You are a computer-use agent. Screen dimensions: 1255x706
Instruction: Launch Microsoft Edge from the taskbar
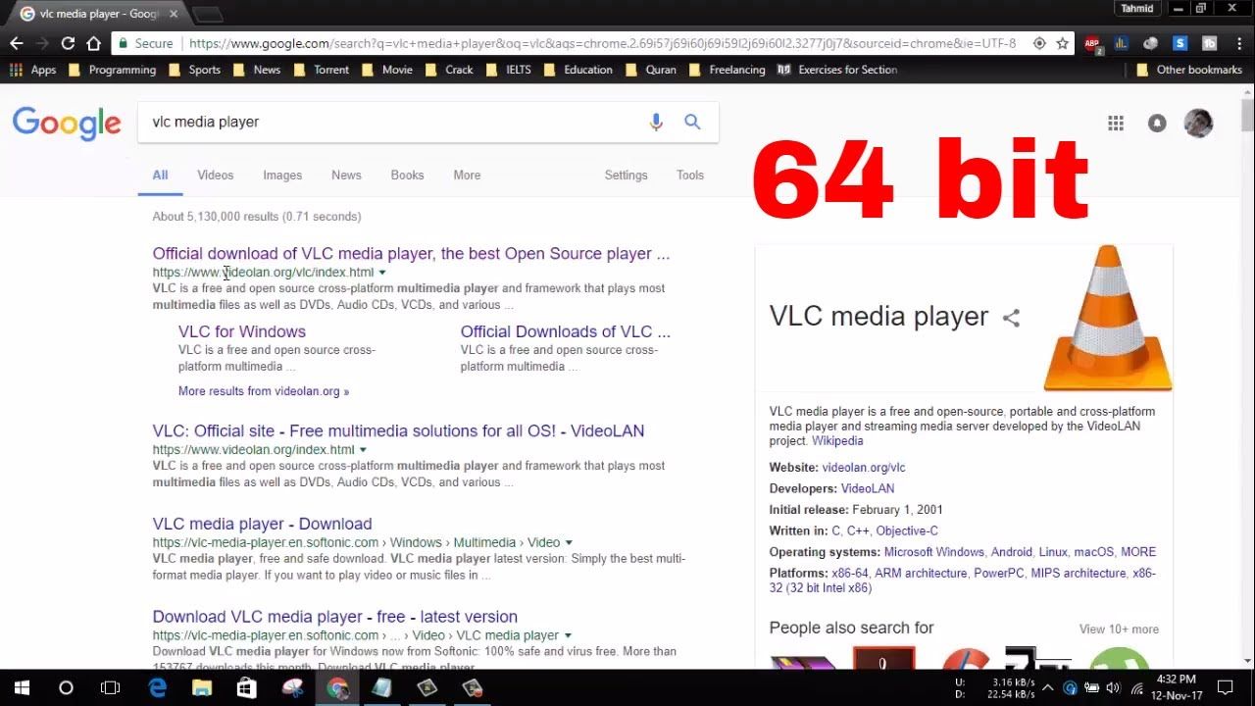pyautogui.click(x=157, y=687)
